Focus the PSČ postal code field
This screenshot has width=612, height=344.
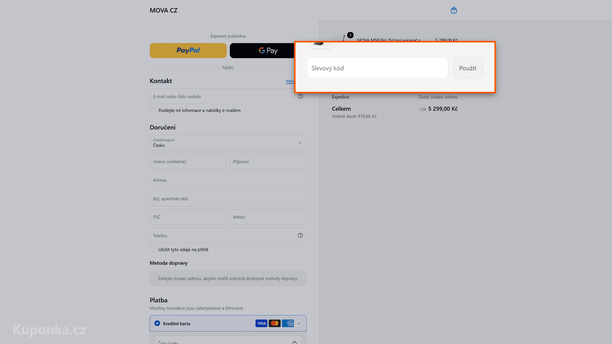pos(188,217)
